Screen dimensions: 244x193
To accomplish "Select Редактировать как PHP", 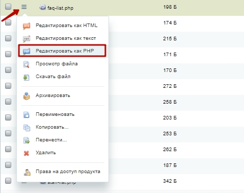I will click(x=65, y=51).
